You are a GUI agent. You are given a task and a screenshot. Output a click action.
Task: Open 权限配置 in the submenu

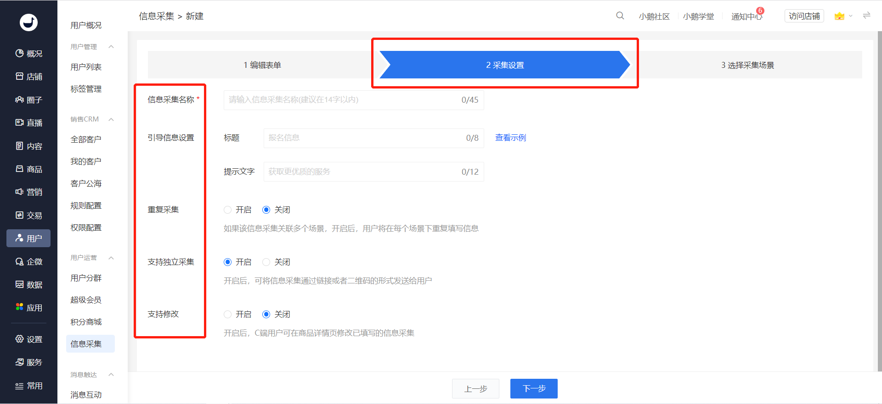tap(86, 227)
